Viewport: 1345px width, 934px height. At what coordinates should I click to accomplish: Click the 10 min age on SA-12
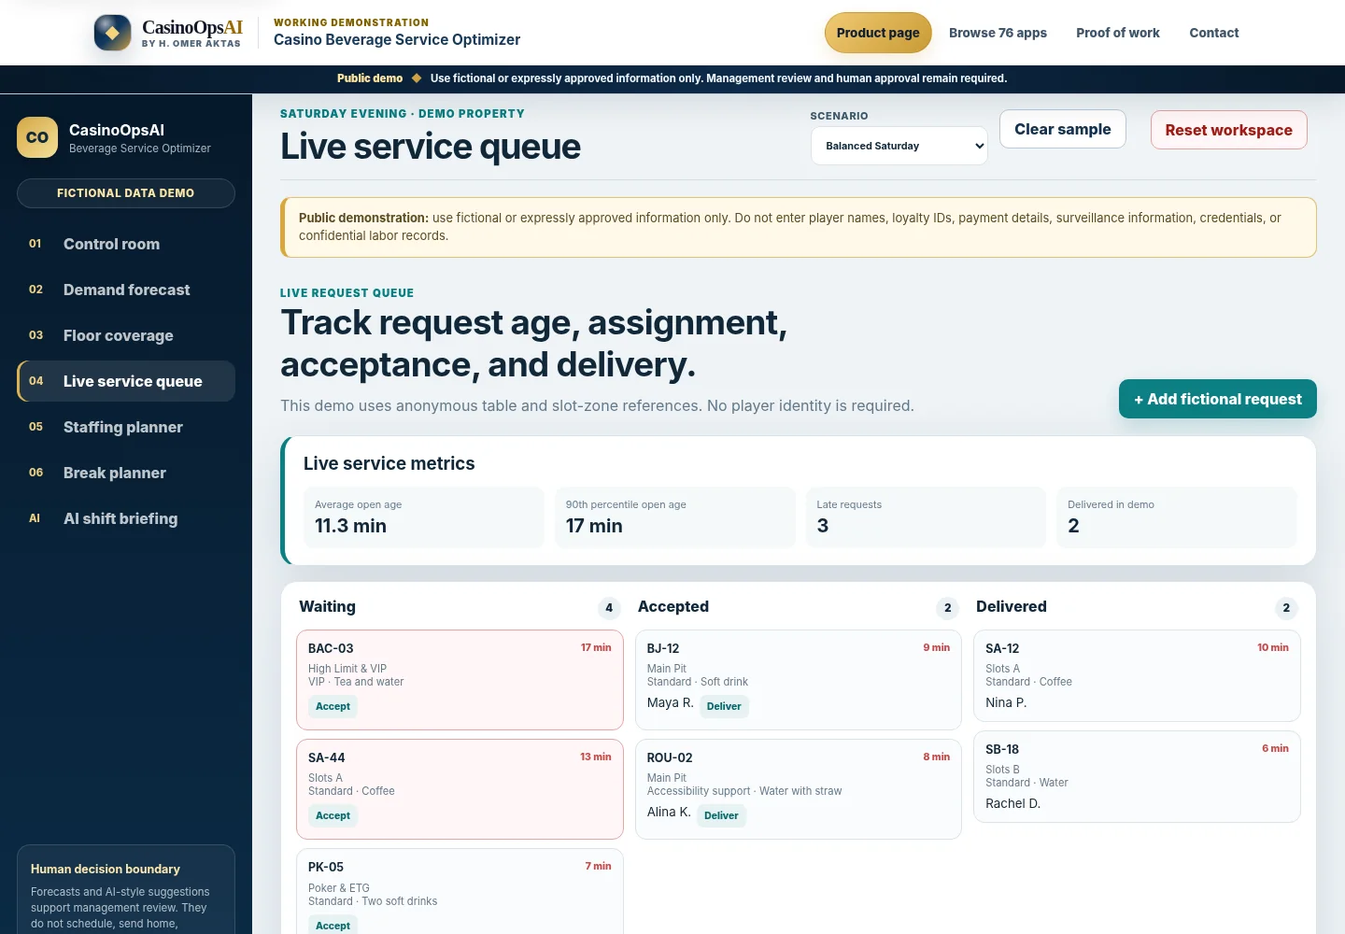point(1273,647)
